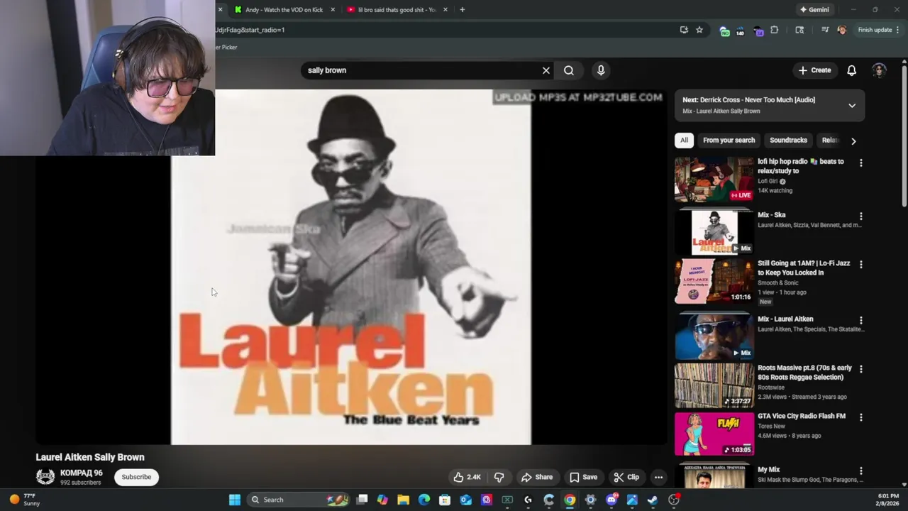Open Windows Start menu
Image resolution: width=908 pixels, height=511 pixels.
pos(234,500)
